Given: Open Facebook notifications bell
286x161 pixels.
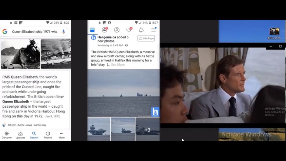Looking at the screenshot, I should tap(141, 30).
